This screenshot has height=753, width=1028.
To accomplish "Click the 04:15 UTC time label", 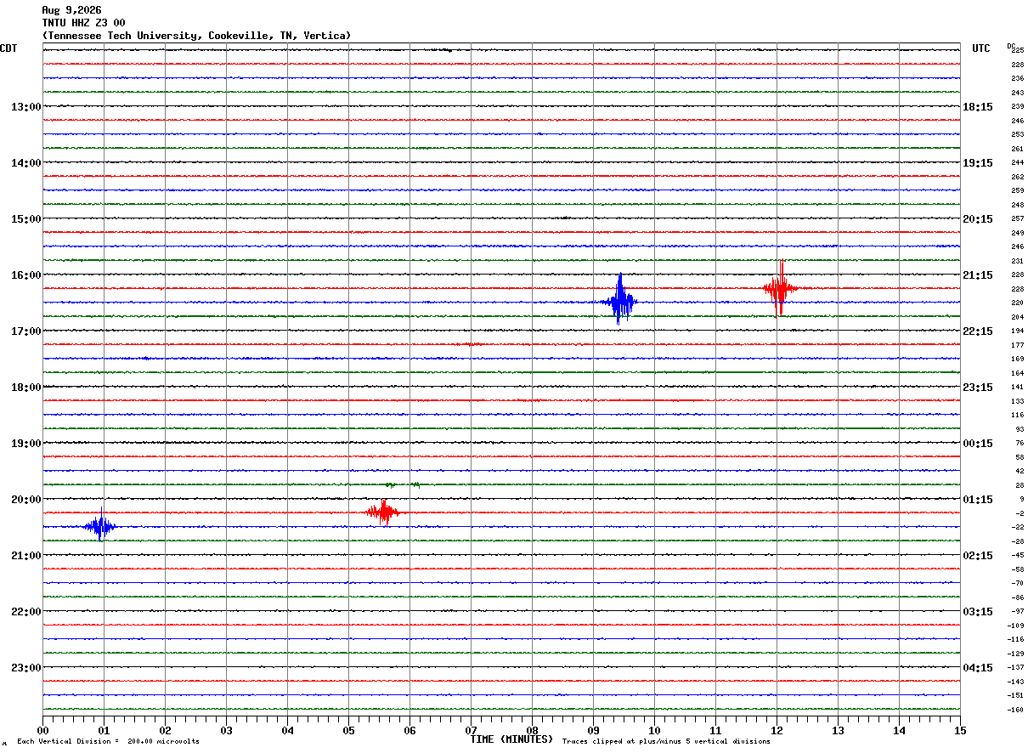I will point(978,667).
